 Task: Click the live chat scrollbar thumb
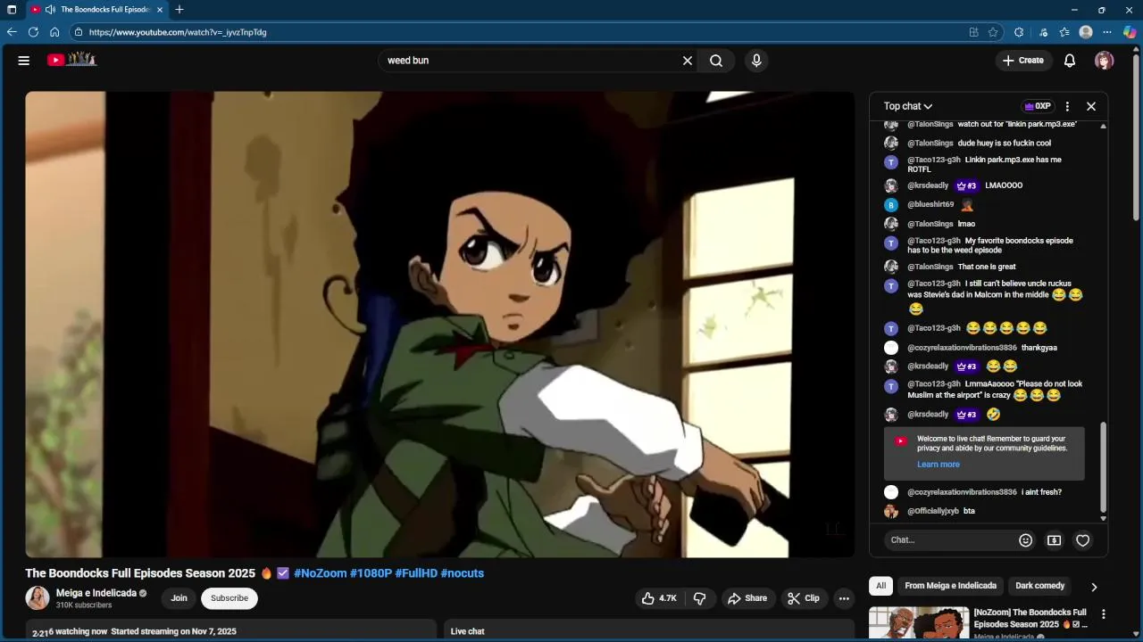tap(1103, 468)
